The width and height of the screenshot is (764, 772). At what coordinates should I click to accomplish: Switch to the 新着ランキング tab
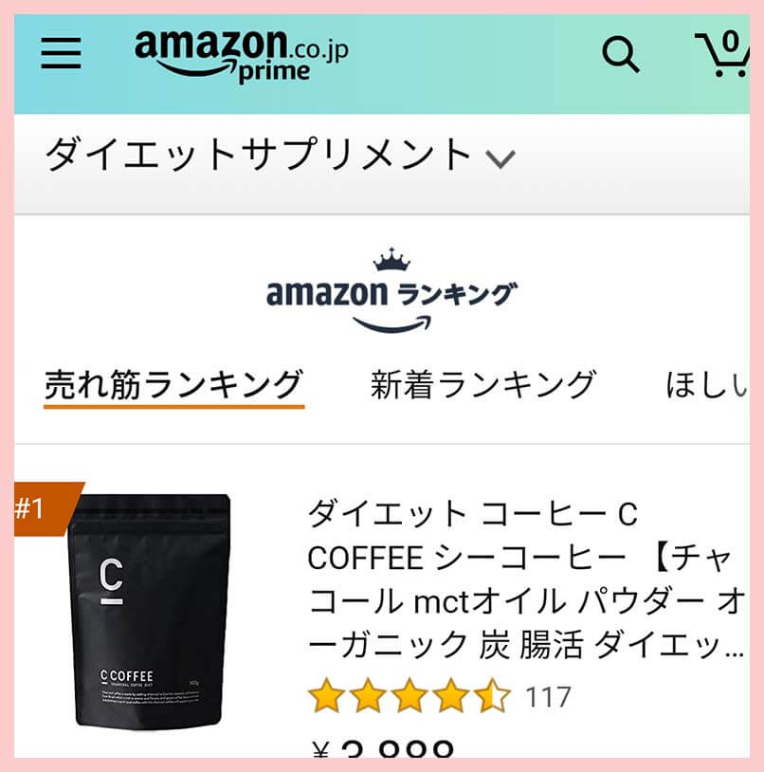point(483,384)
